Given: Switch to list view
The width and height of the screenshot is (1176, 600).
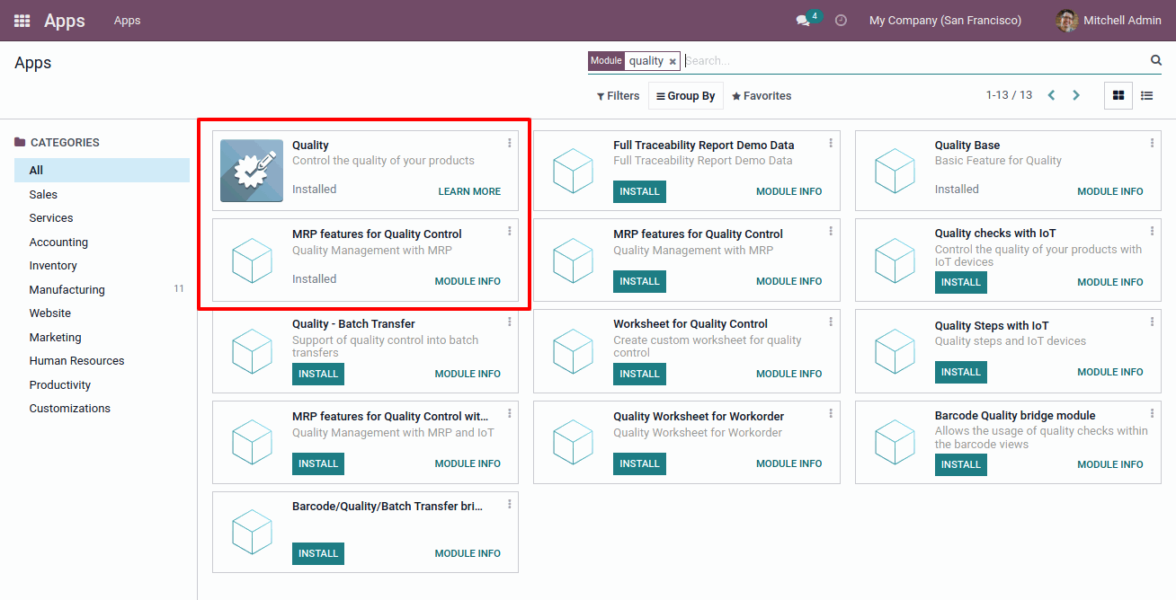Looking at the screenshot, I should tap(1147, 95).
